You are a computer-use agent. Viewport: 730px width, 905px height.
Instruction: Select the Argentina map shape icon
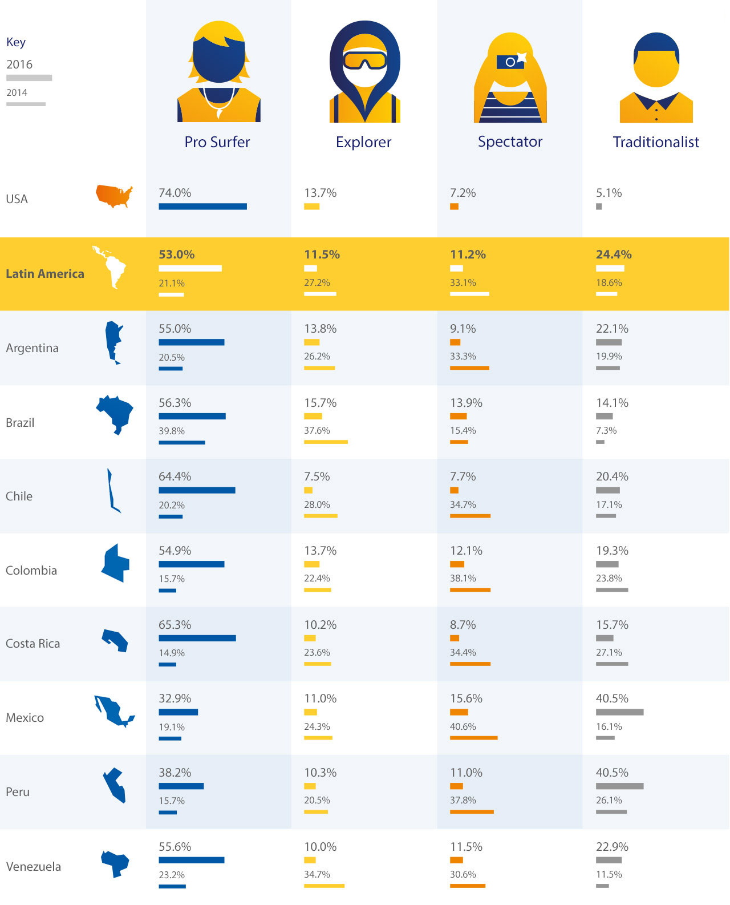(x=114, y=342)
